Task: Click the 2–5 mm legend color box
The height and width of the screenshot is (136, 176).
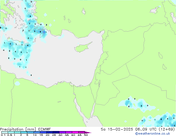Action: (24, 132)
